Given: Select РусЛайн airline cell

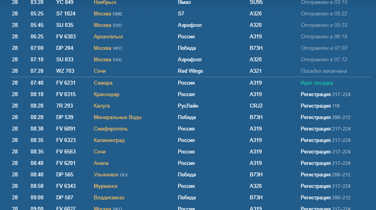Looking at the screenshot, I should pos(188,106).
